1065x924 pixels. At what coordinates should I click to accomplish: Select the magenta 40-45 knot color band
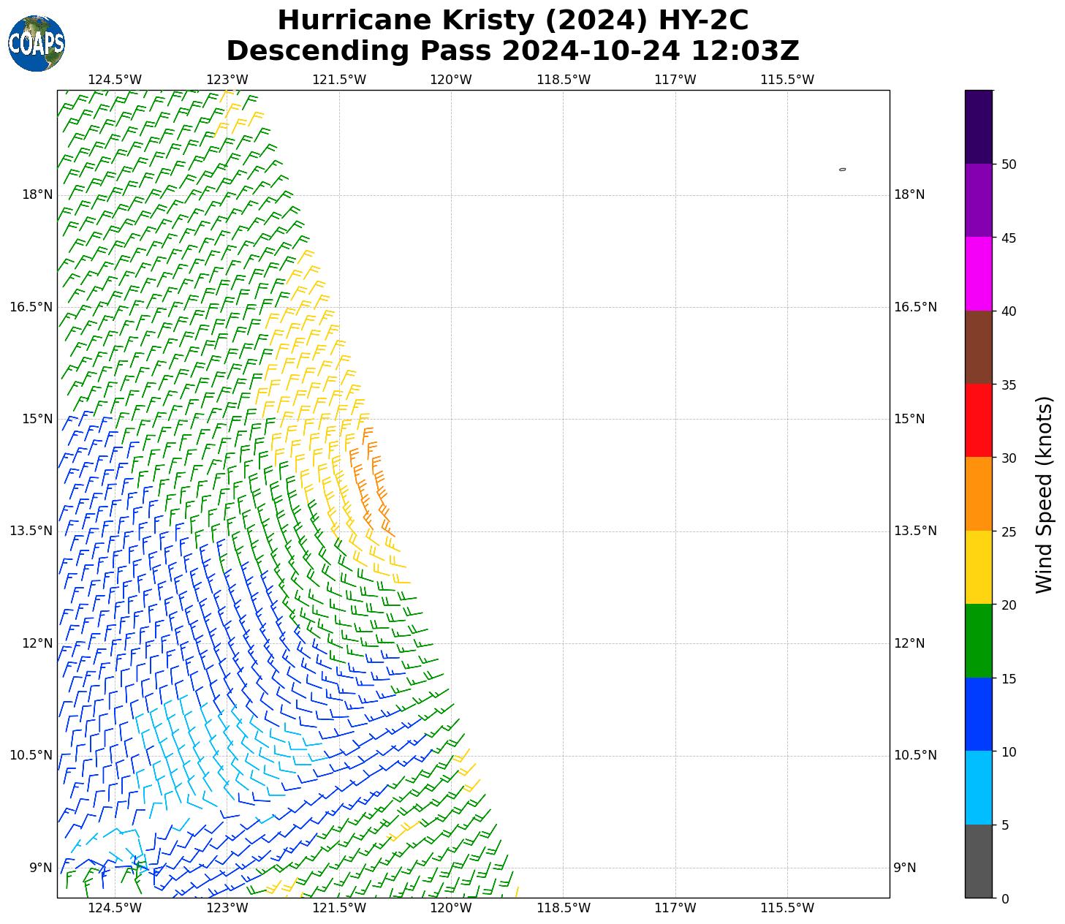click(x=978, y=273)
